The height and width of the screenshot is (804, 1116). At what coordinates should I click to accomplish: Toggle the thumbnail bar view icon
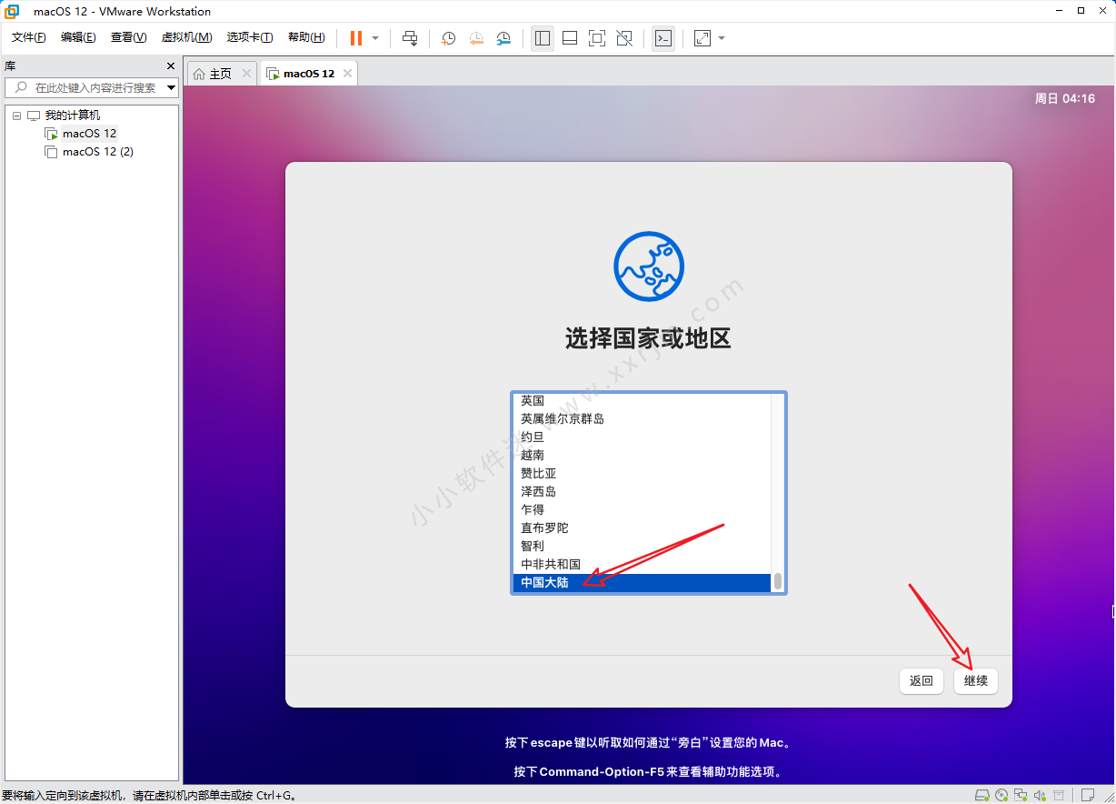pos(570,38)
